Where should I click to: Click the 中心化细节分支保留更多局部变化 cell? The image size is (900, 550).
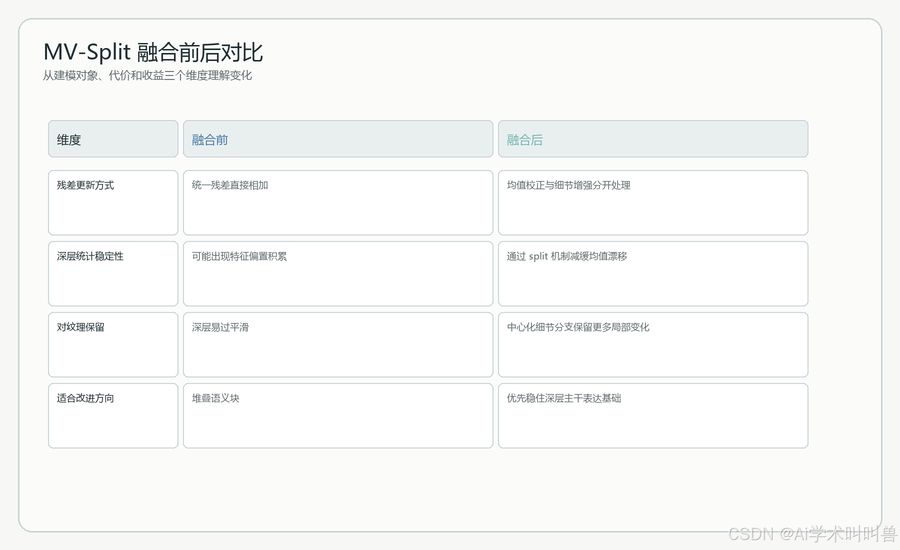653,345
